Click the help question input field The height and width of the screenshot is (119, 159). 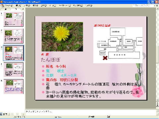[x=143, y=6]
